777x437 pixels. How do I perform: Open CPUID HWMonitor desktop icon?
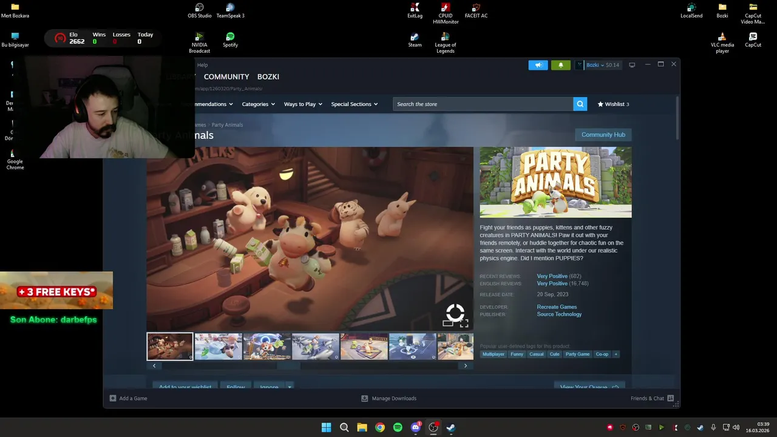(x=446, y=13)
